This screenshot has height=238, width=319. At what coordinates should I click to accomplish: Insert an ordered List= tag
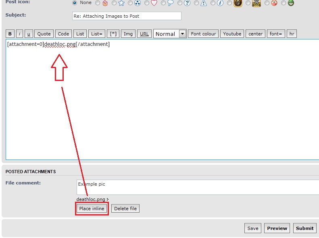[97, 34]
